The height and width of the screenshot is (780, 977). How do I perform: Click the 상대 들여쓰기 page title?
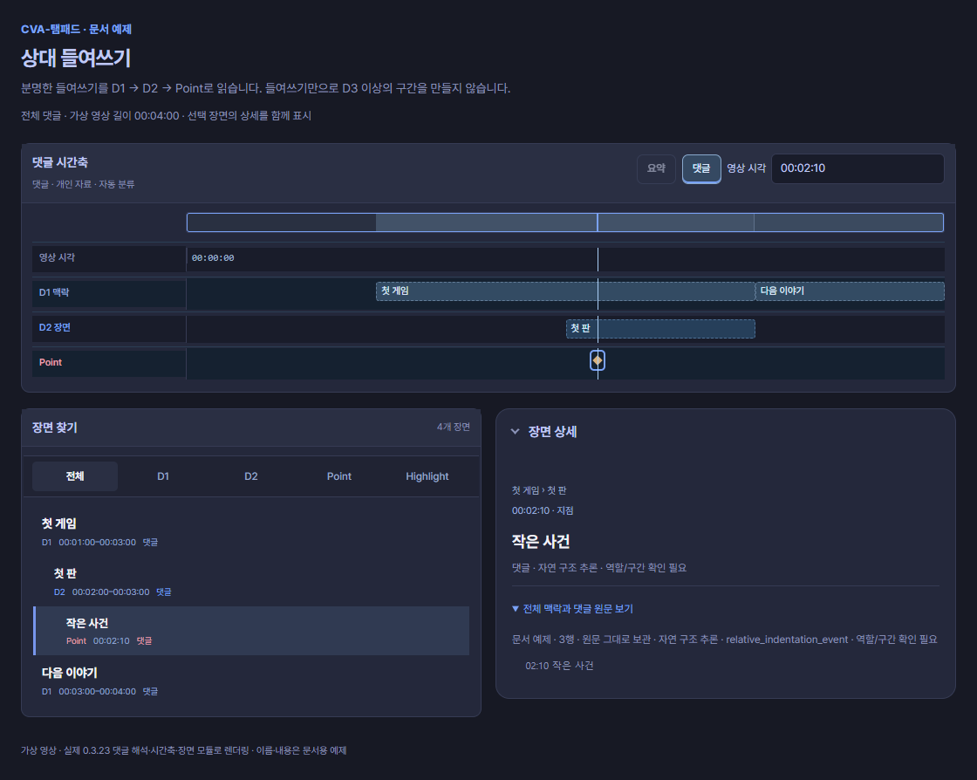[76, 58]
